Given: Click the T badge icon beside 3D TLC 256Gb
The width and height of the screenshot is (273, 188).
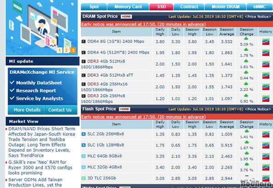Looking at the screenshot, I should coord(84,178).
